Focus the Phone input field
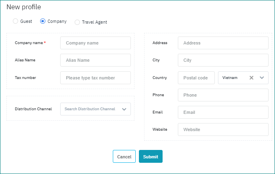275x174 pixels. [x=223, y=95]
